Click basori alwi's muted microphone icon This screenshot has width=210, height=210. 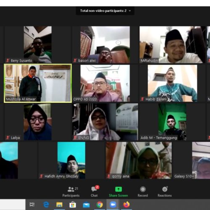[75, 60]
